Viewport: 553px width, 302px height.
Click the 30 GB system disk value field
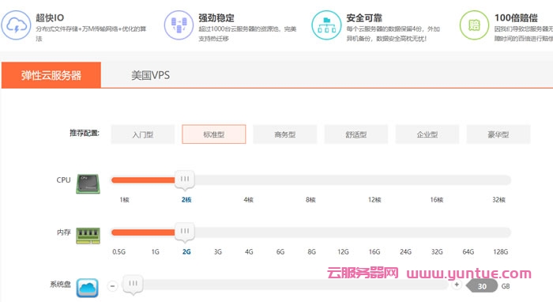pyautogui.click(x=482, y=286)
